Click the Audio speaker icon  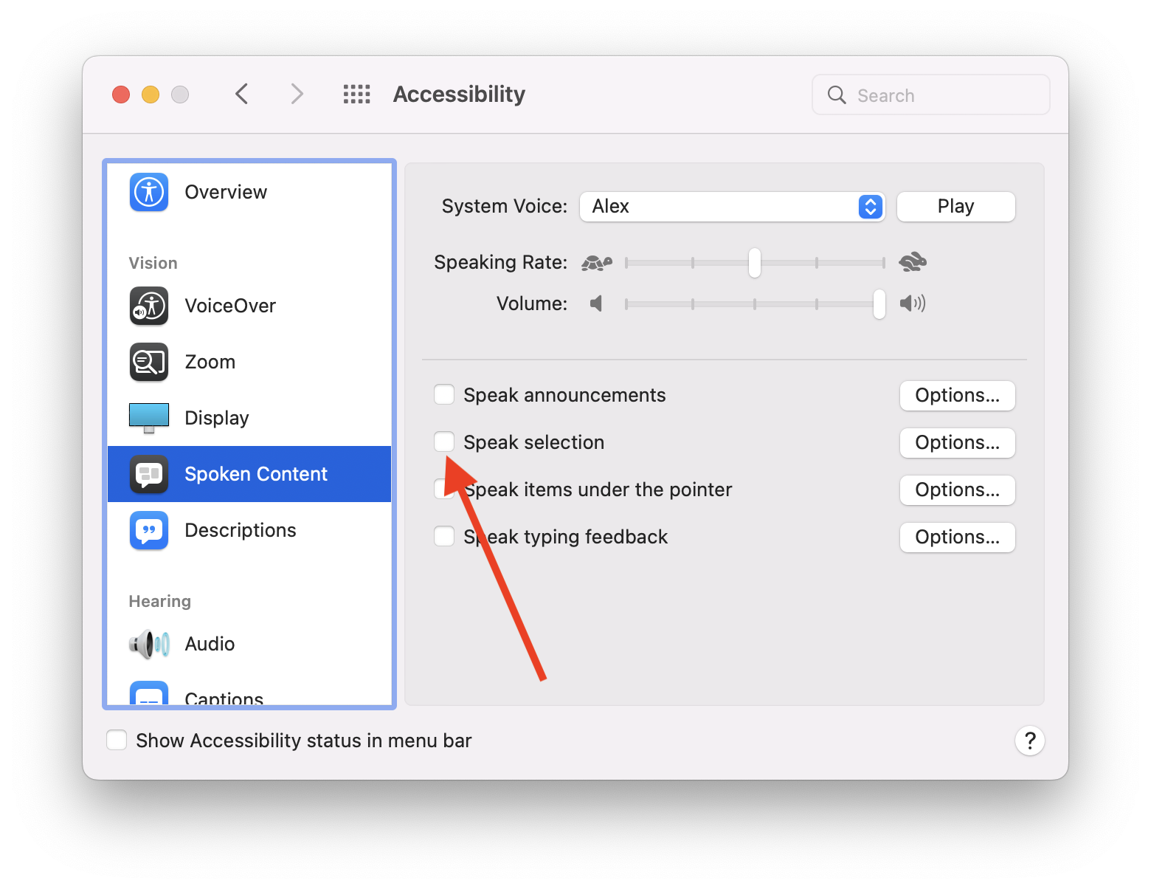click(x=149, y=644)
